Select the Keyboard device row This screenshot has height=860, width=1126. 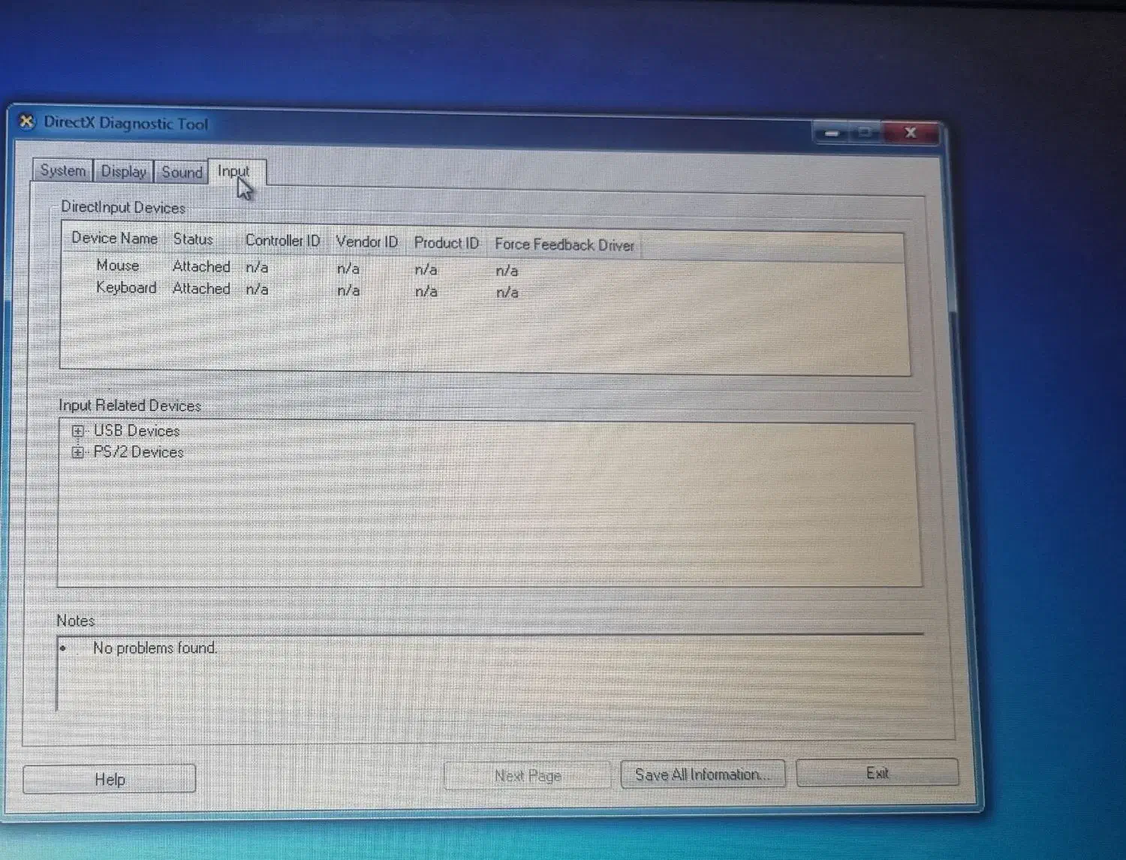(x=126, y=287)
